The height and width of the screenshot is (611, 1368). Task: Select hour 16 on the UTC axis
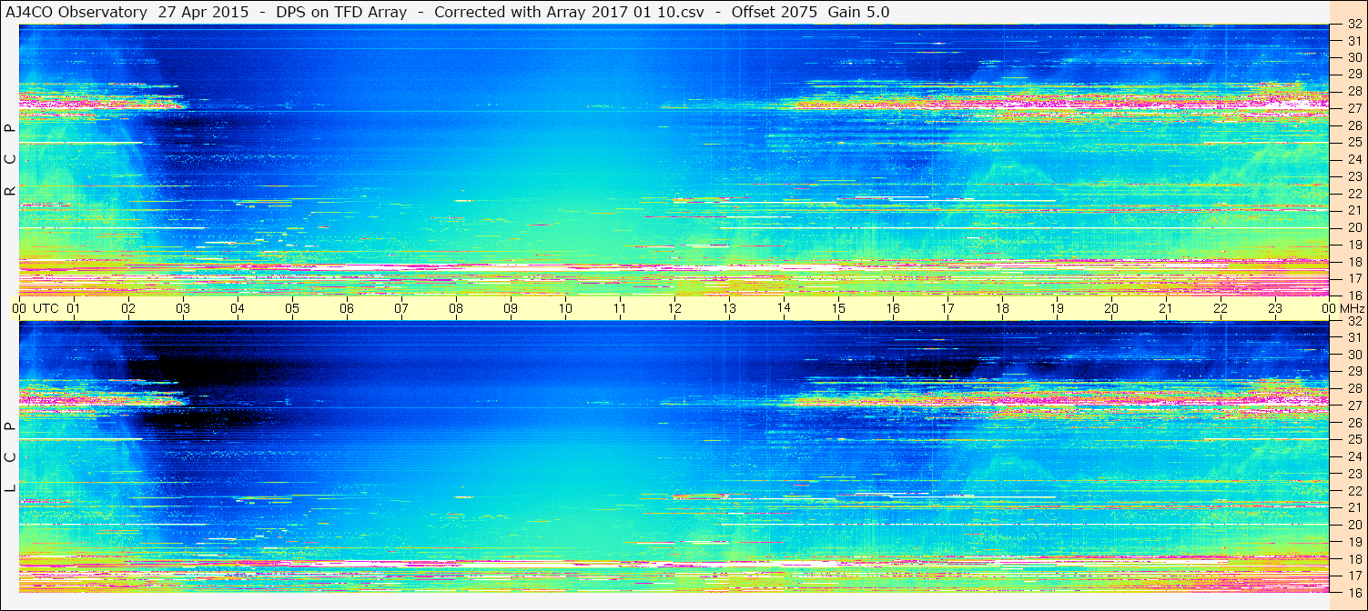[x=893, y=308]
